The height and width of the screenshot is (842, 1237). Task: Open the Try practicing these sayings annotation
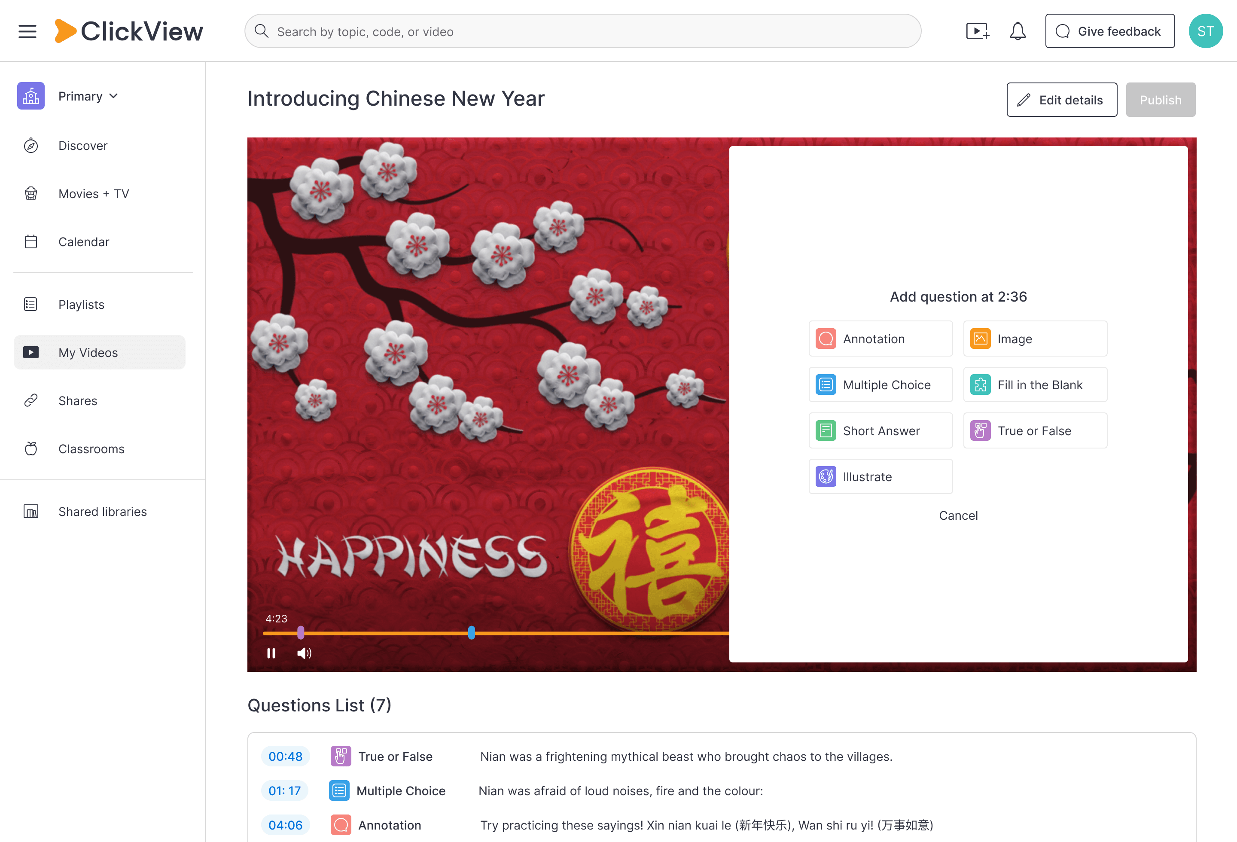coord(707,826)
